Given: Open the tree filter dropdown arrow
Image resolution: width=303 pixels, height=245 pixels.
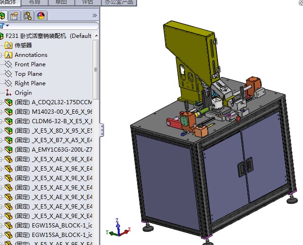Looking at the screenshot, I should [x=7, y=26].
